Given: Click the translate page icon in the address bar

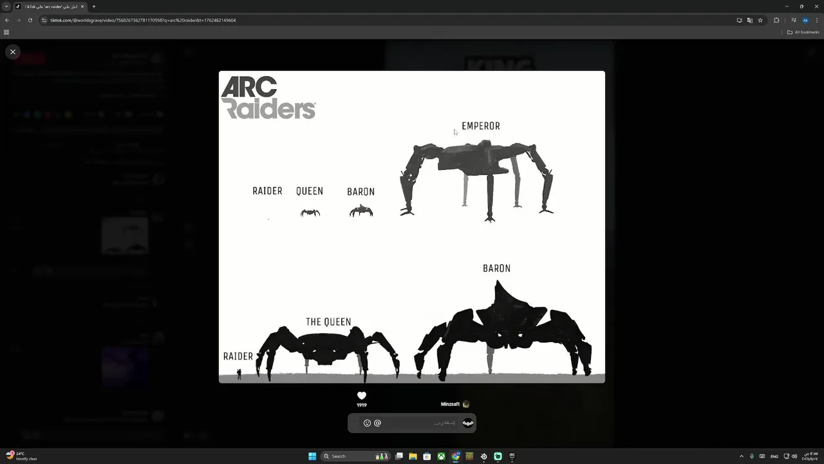Looking at the screenshot, I should (750, 20).
